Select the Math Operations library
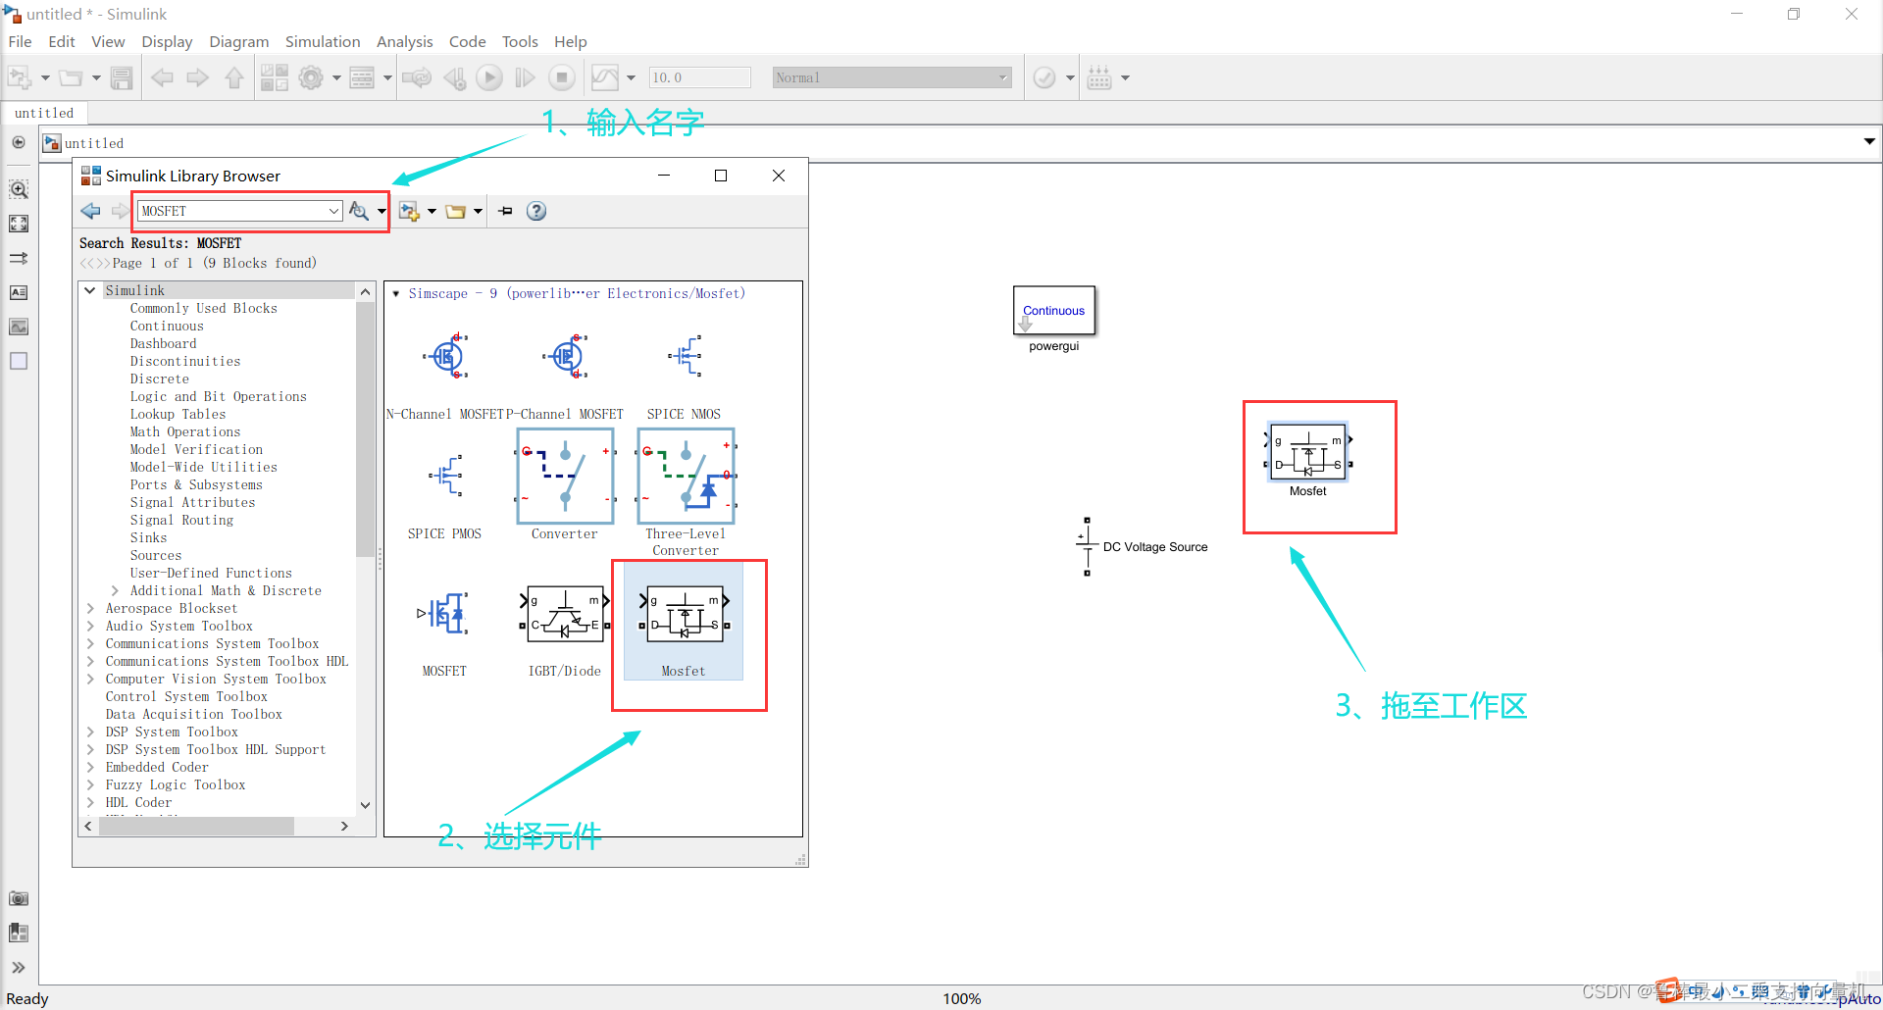The image size is (1883, 1010). (x=184, y=431)
